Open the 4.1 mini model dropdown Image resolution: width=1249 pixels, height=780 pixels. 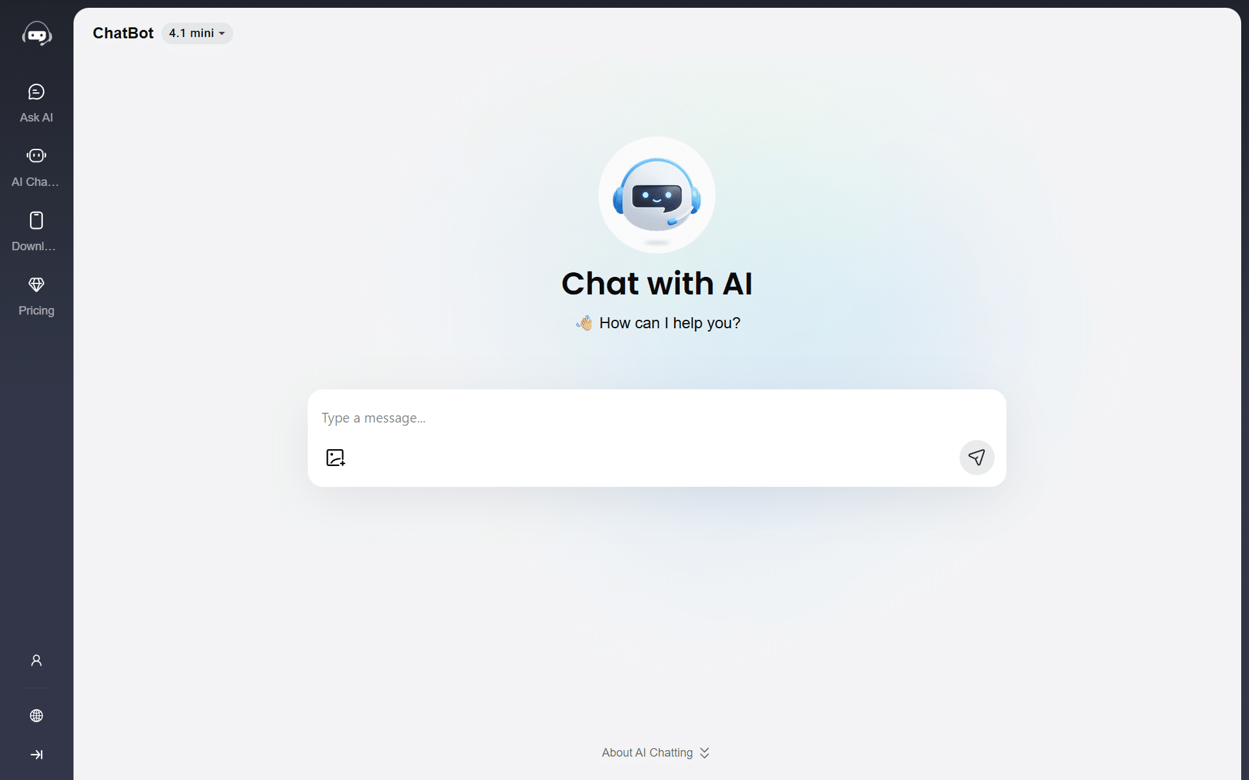(x=197, y=33)
